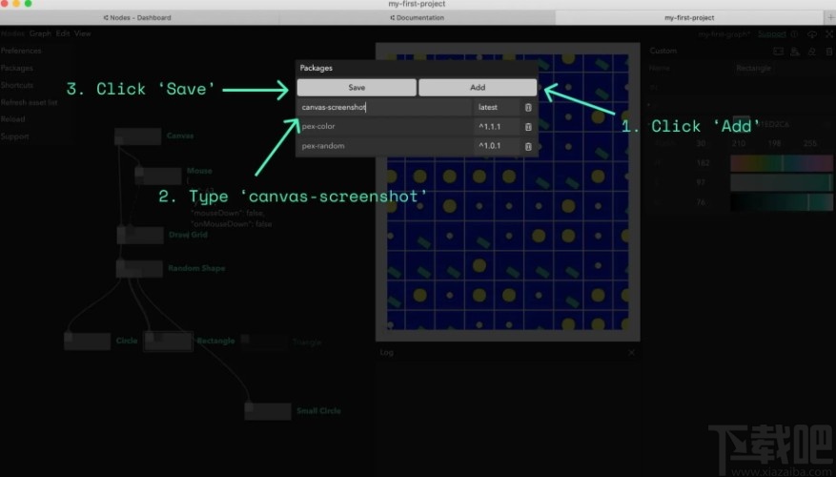Viewport: 836px width, 477px height.
Task: Open the Support link in top bar
Action: point(772,34)
